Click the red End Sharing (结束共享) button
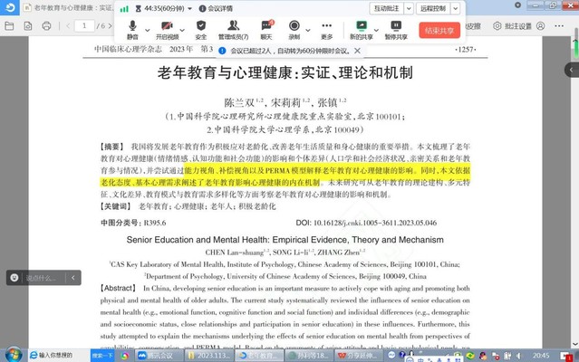The height and width of the screenshot is (362, 579). [x=440, y=30]
